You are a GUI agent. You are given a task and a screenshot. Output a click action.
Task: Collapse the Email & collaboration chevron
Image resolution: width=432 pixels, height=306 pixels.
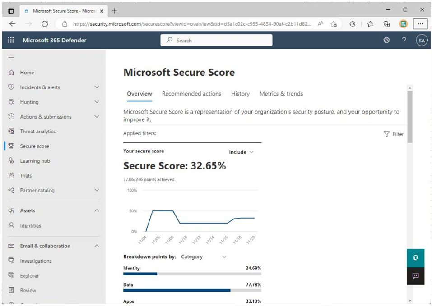tap(97, 246)
